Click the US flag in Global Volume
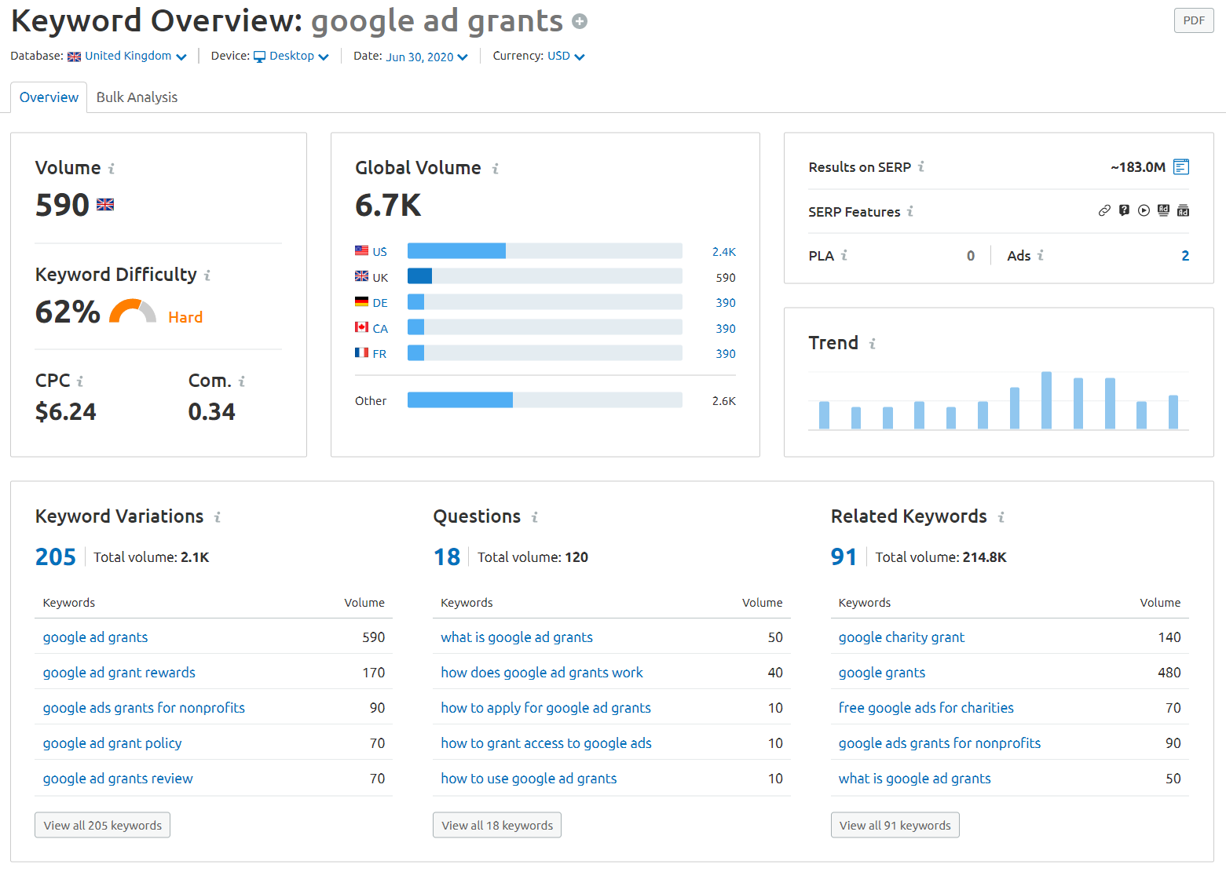 point(361,251)
